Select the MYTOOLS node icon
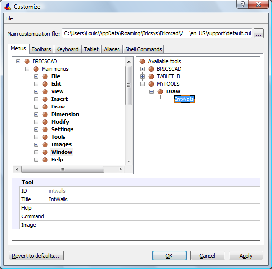The width and height of the screenshot is (272, 269). tap(151, 84)
